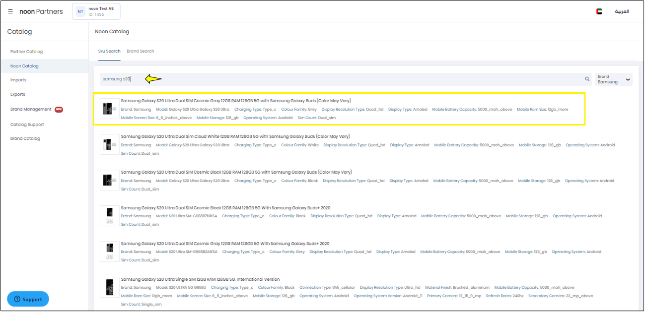The height and width of the screenshot is (312, 645).
Task: Click the SKU search input field
Action: [338, 79]
